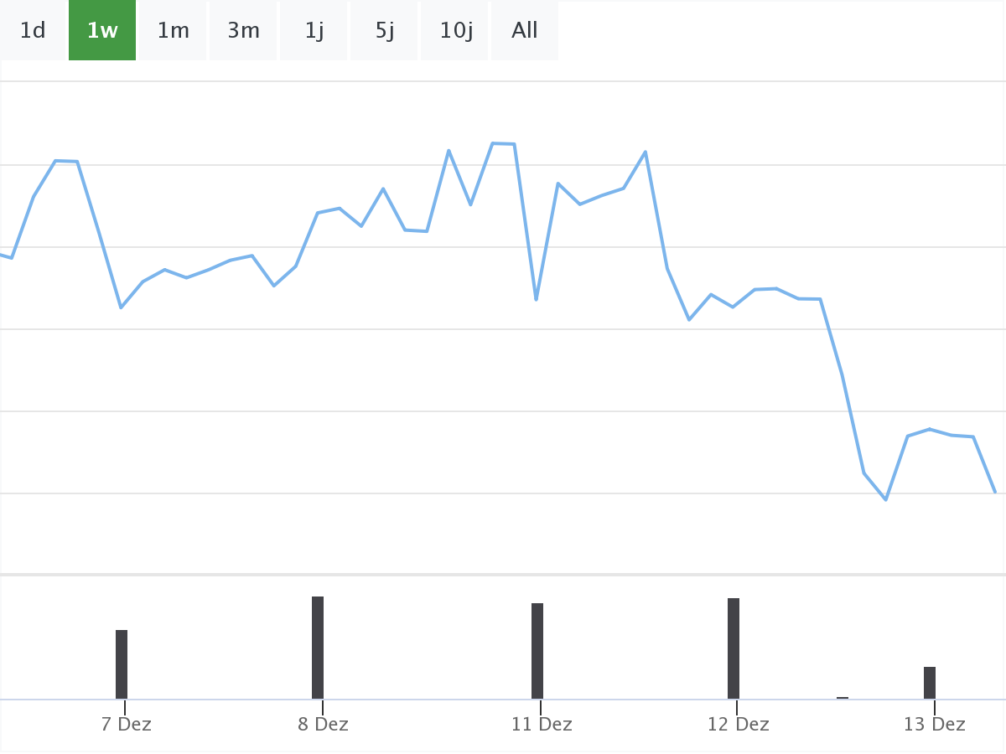Pick the volume bar above 12 Dez

click(734, 648)
